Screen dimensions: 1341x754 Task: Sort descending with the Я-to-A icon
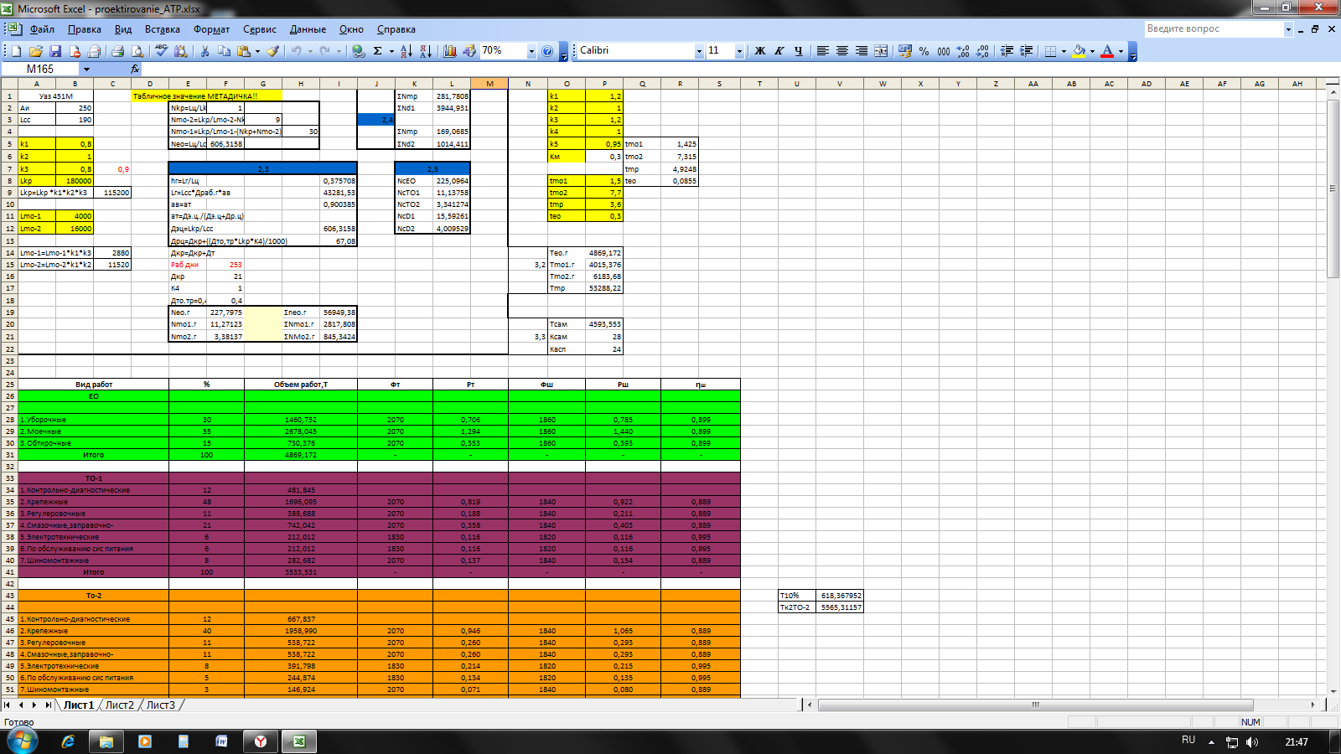(426, 51)
